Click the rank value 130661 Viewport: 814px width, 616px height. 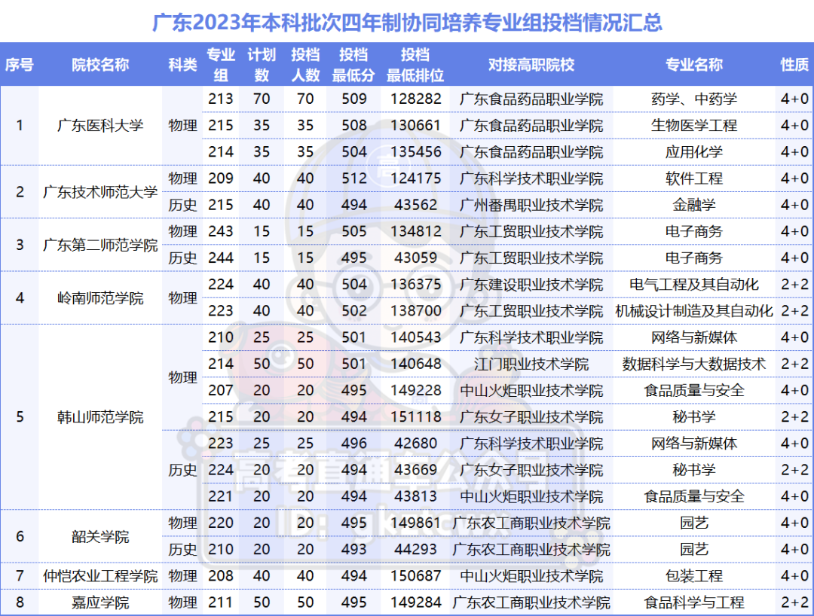pos(416,126)
